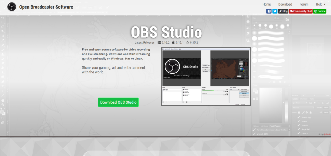Join the Community Chat
The height and width of the screenshot is (156, 331).
click(301, 11)
